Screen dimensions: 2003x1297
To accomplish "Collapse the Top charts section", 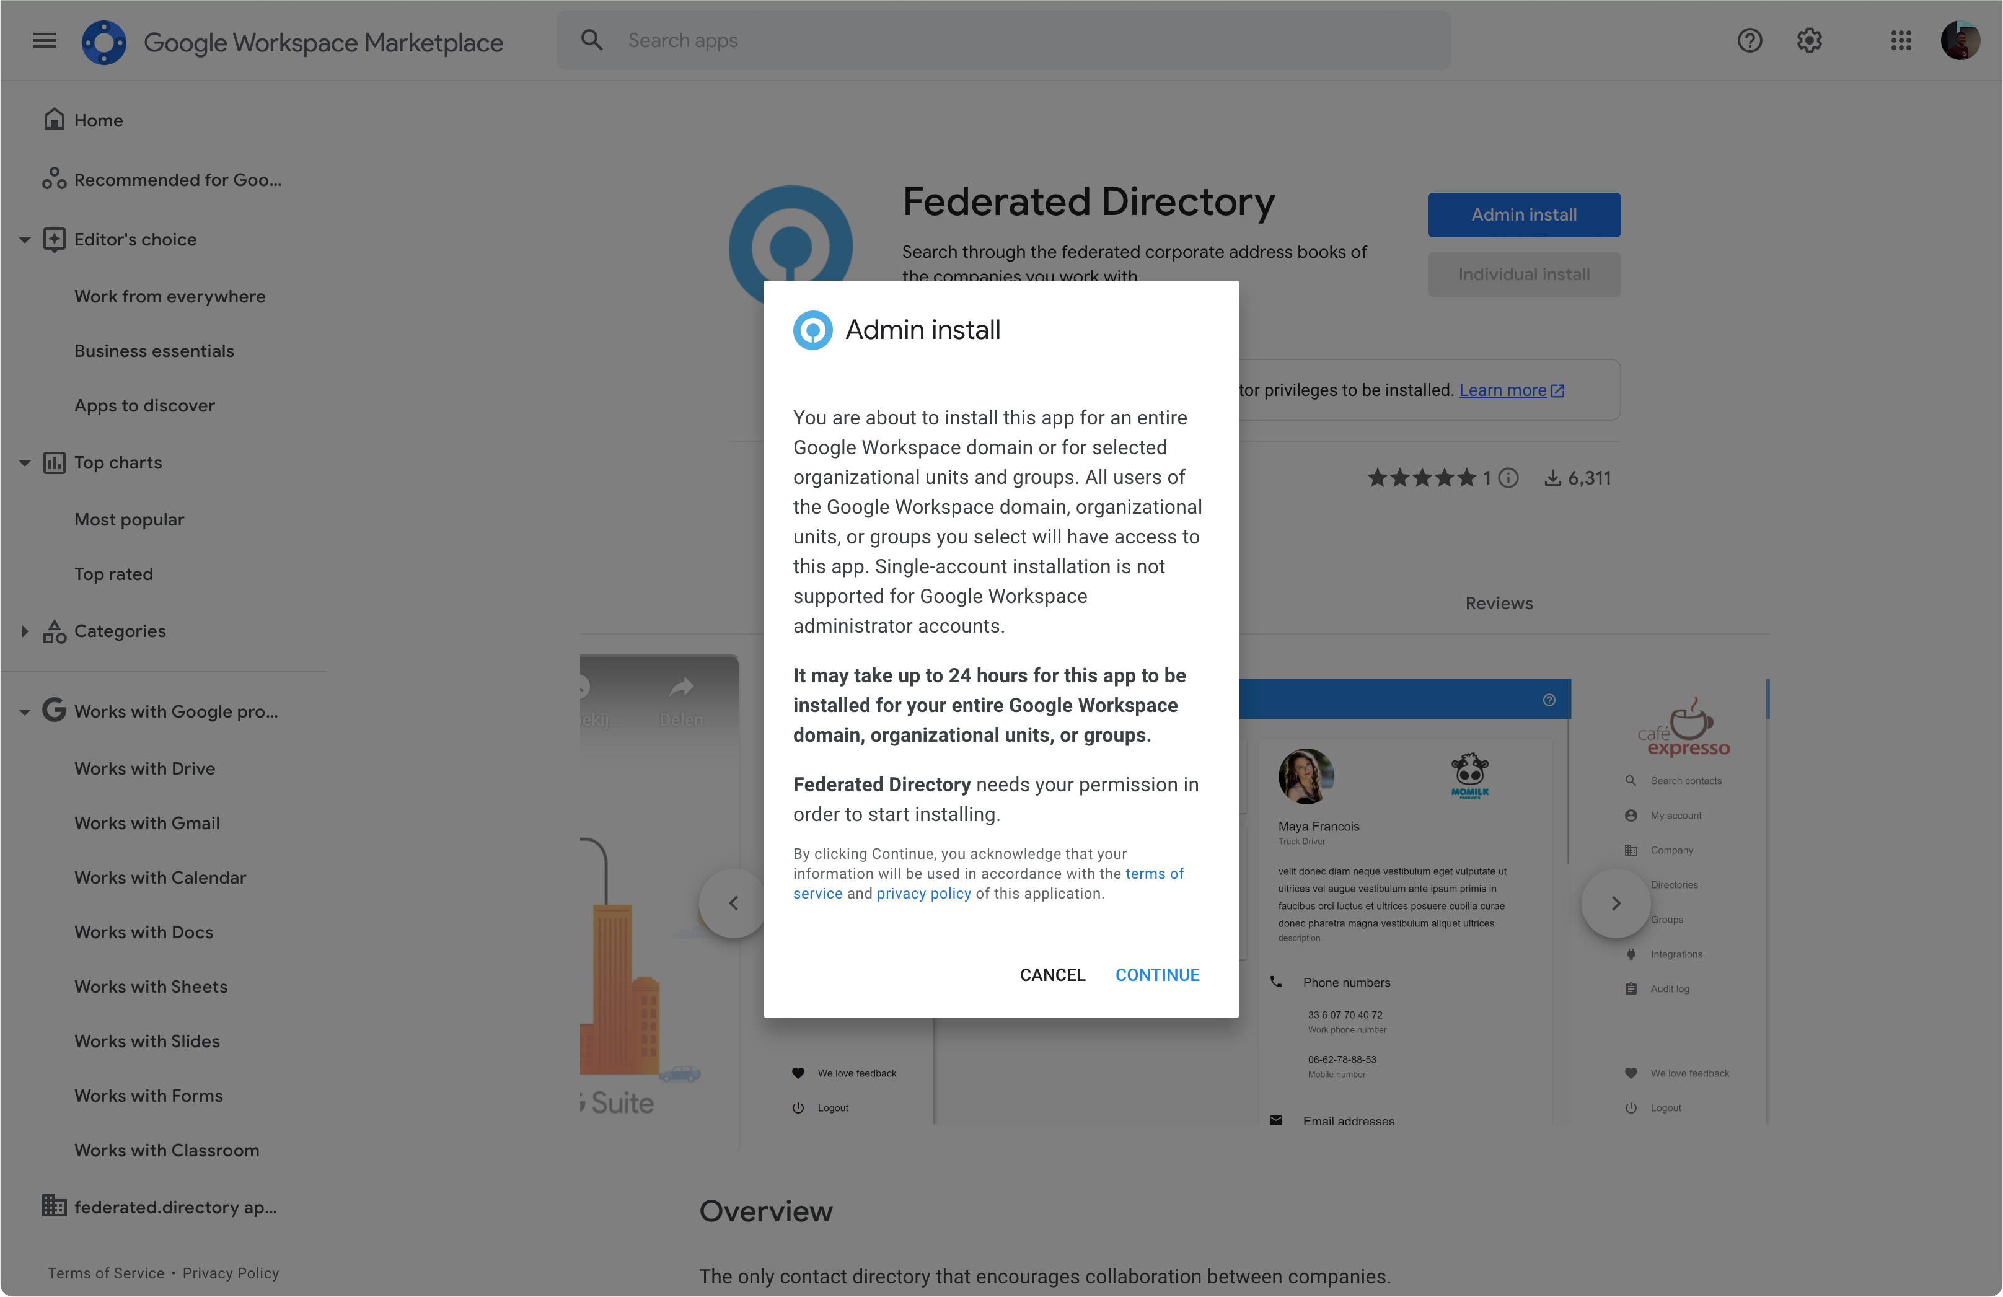I will [x=24, y=462].
